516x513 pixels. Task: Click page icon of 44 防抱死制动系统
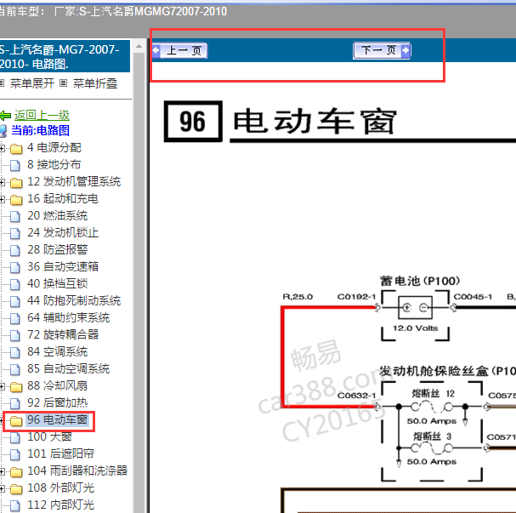point(15,301)
